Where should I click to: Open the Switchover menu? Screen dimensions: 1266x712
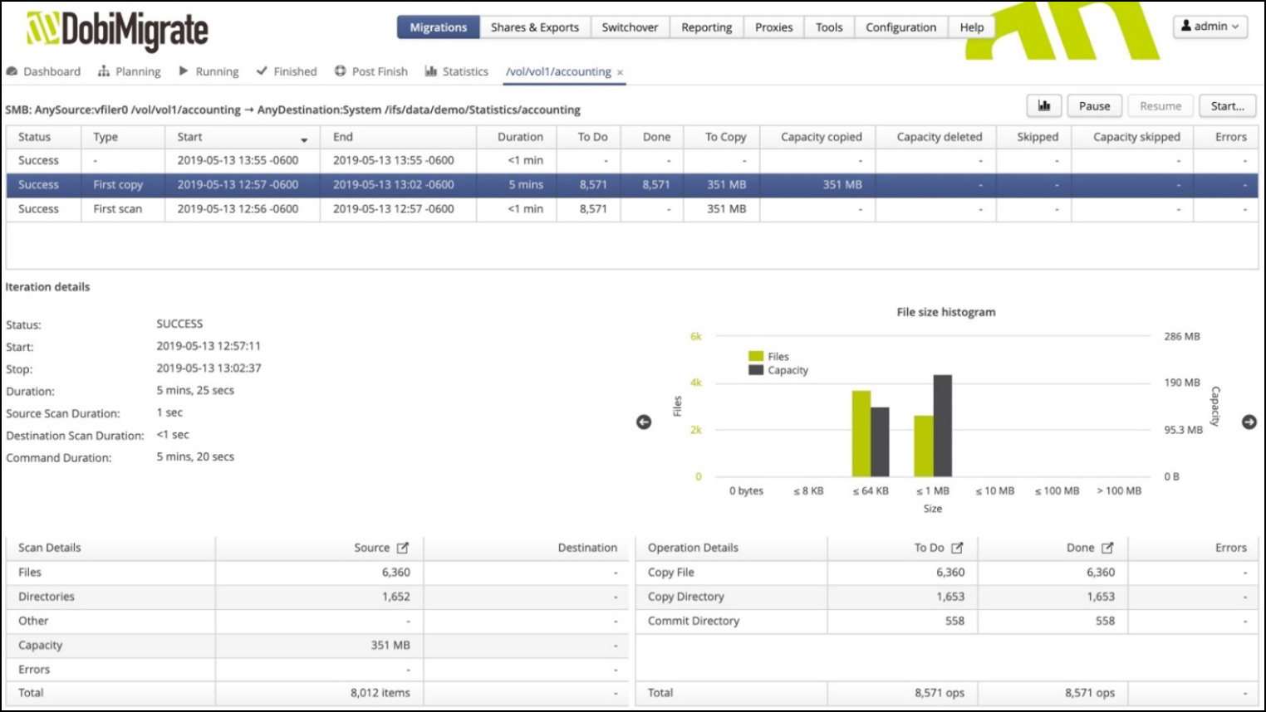click(630, 27)
